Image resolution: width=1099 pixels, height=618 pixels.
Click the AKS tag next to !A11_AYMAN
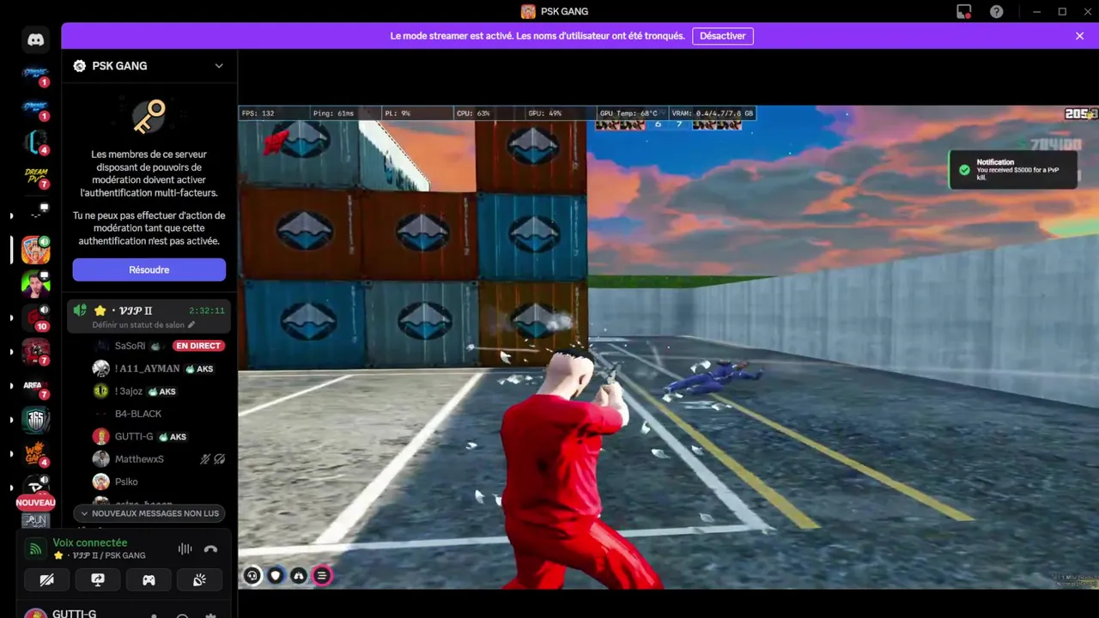pos(199,369)
